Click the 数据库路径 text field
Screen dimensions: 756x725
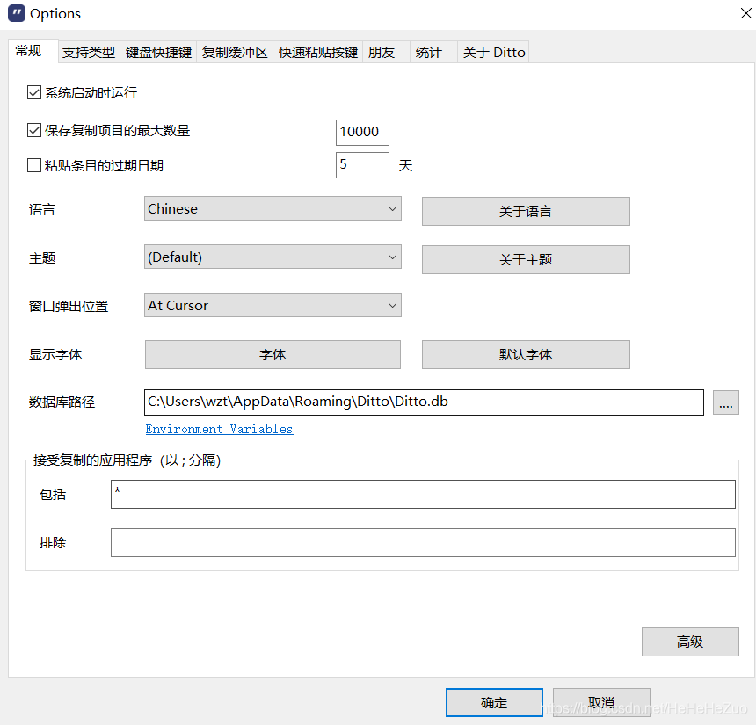pos(424,402)
